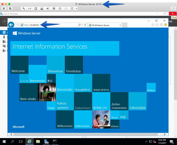Click the woman with laptop photo tile

(x=47, y=92)
